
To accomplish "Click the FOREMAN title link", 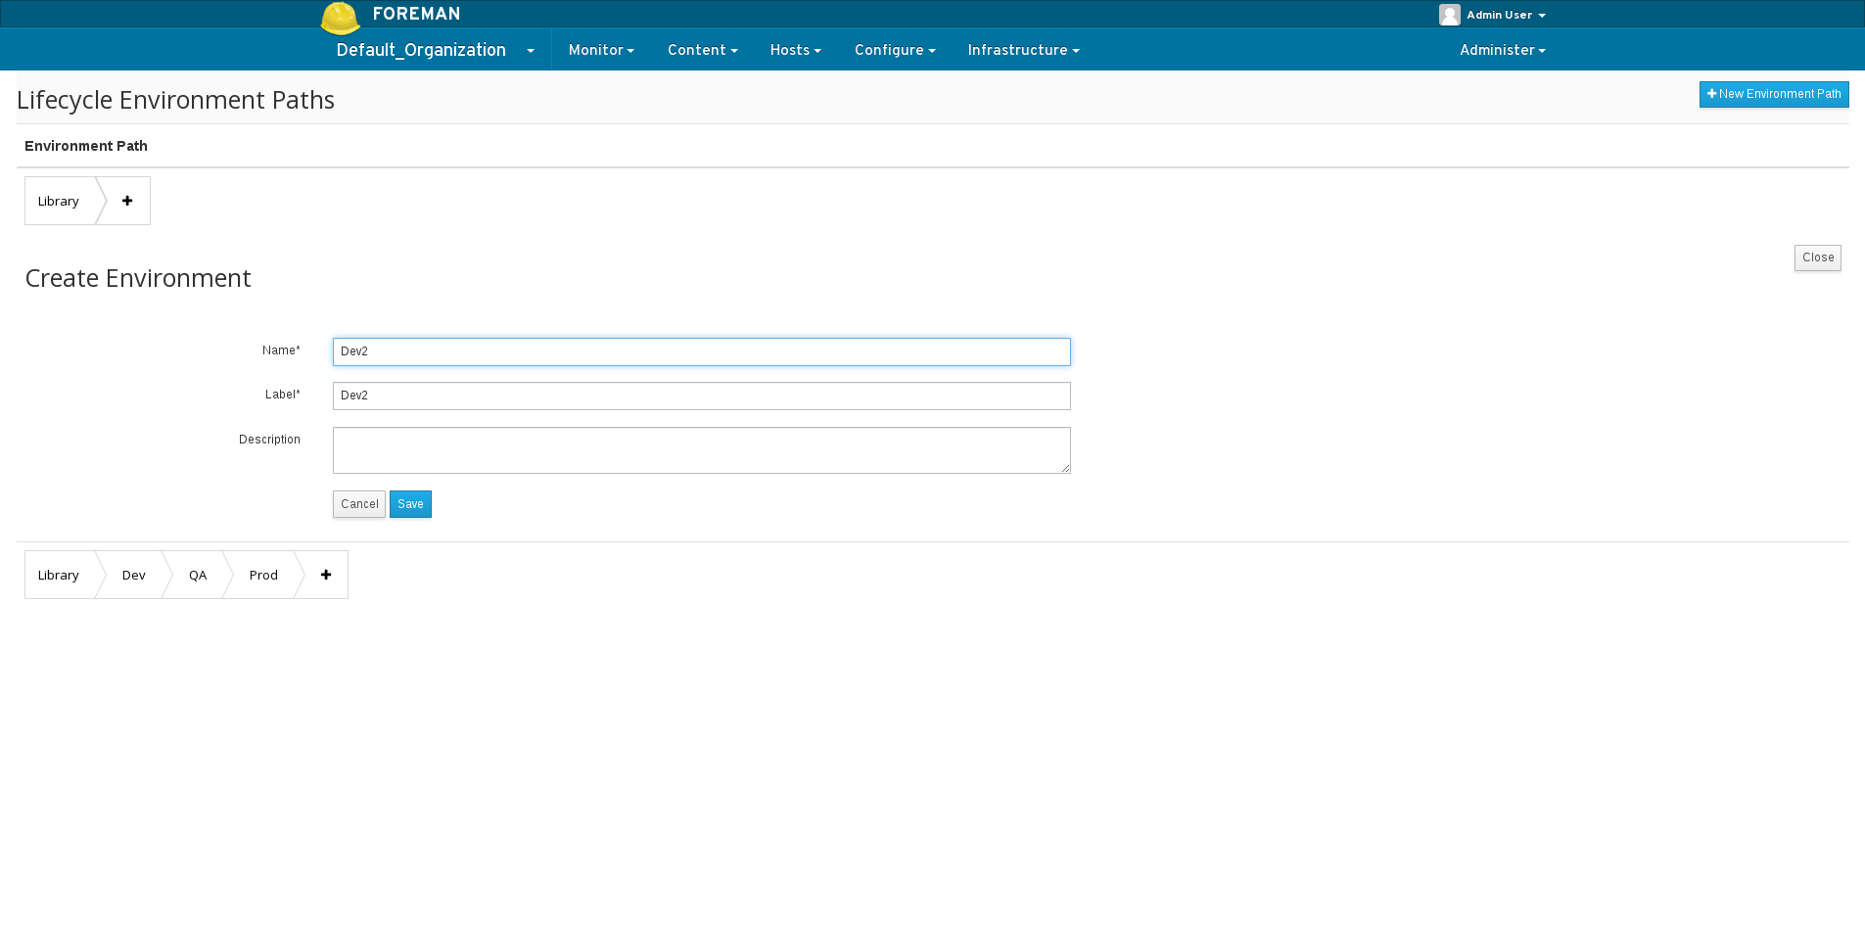I will click(416, 14).
